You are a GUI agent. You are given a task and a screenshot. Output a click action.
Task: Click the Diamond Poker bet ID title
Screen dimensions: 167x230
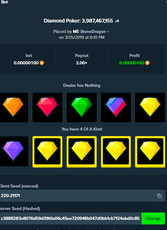pyautogui.click(x=78, y=21)
